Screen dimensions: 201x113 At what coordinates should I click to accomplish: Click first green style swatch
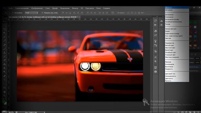pyautogui.click(x=191, y=22)
